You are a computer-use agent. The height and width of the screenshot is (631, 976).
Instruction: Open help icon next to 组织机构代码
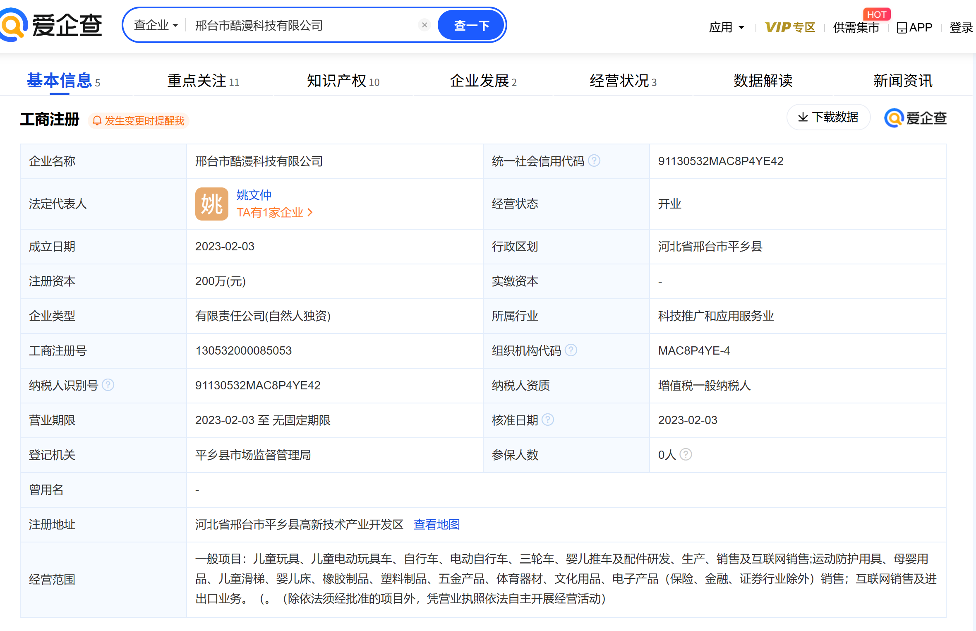[x=571, y=350]
